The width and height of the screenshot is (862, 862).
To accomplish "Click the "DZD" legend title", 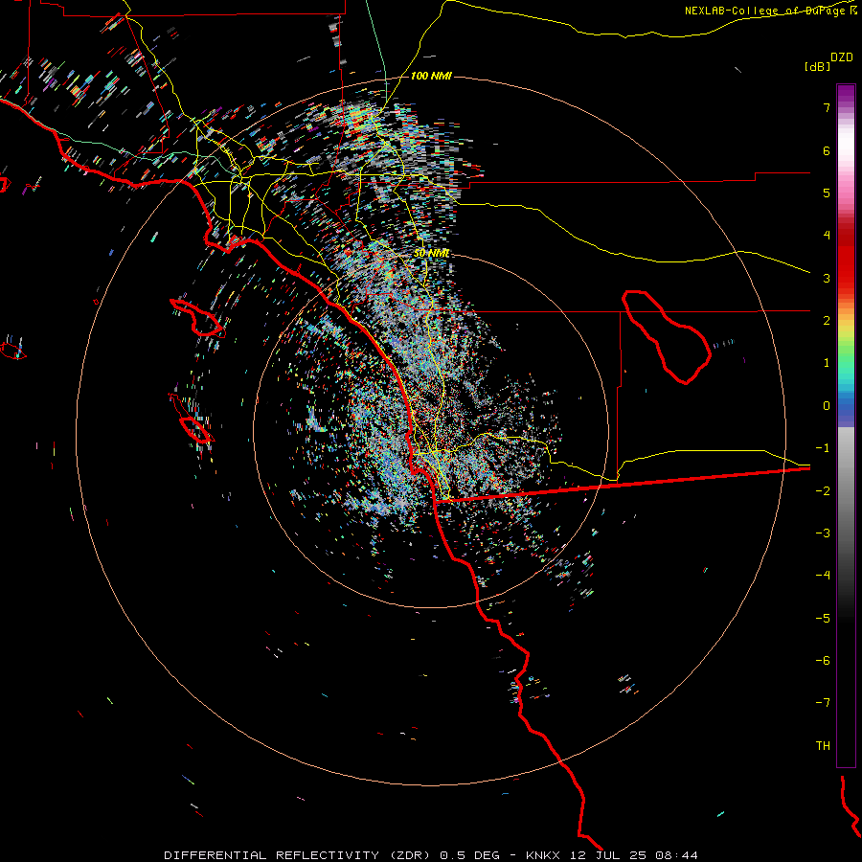I will 842,57.
